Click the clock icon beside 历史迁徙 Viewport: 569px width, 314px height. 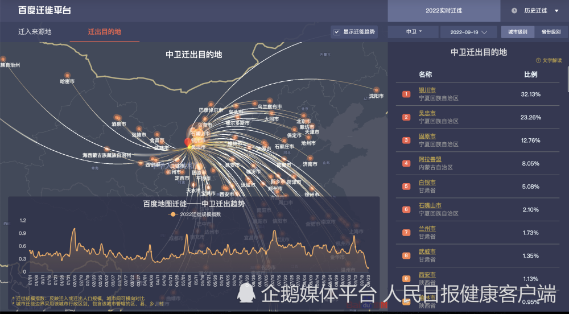click(x=514, y=11)
